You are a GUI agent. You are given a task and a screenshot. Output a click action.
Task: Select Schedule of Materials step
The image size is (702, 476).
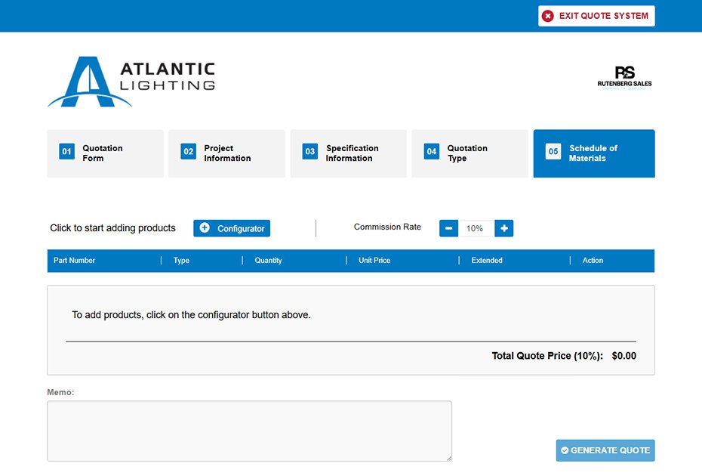[x=593, y=153]
